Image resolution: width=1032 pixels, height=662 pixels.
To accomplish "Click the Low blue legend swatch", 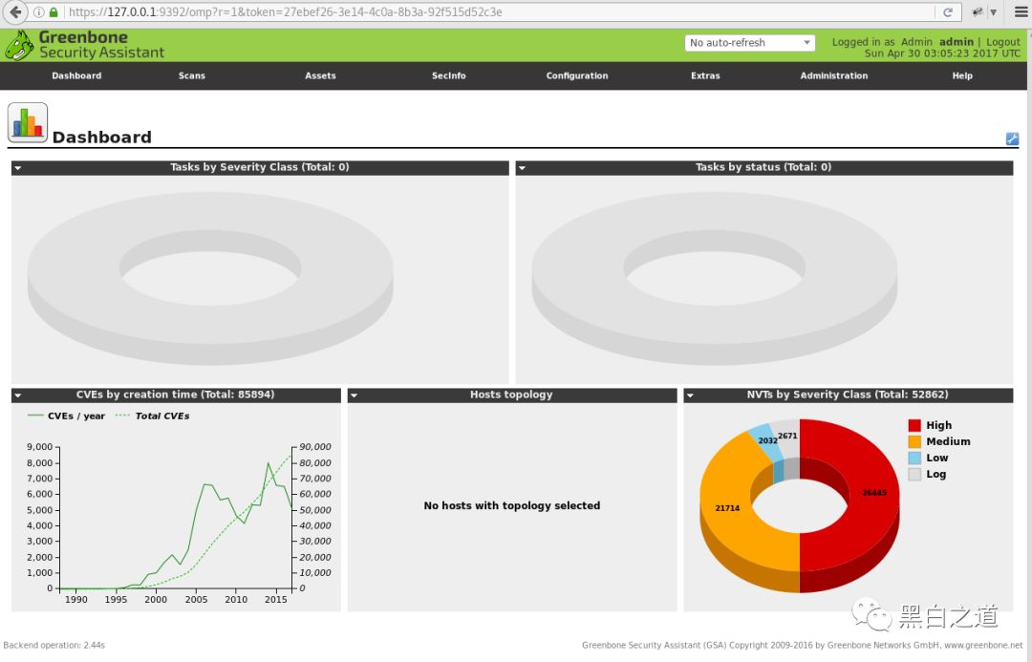I will (914, 458).
